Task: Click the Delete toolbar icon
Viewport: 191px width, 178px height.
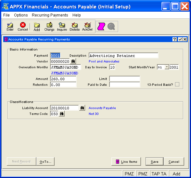Action: tap(75, 27)
